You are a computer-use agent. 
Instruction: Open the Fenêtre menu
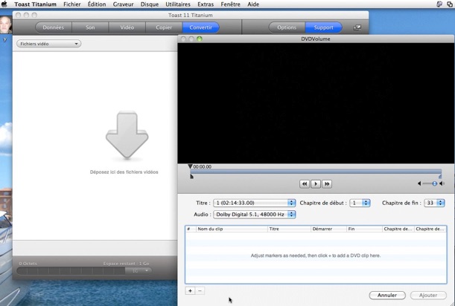(230, 4)
